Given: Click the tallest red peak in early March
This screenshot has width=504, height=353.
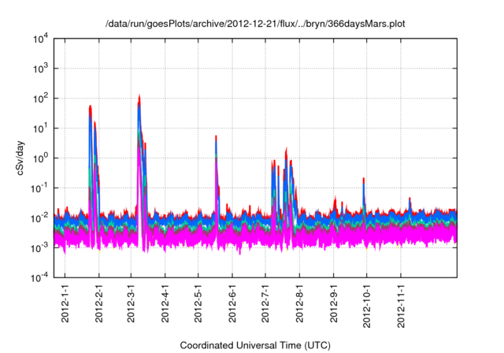Looking at the screenshot, I should pyautogui.click(x=139, y=97).
